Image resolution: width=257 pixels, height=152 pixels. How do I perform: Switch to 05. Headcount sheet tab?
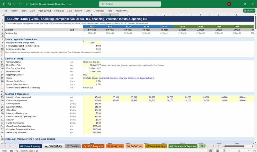[x=115, y=146]
